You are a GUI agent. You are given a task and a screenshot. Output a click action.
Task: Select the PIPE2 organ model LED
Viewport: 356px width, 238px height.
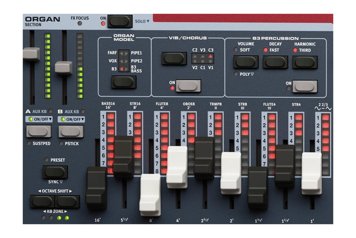[x=126, y=61]
